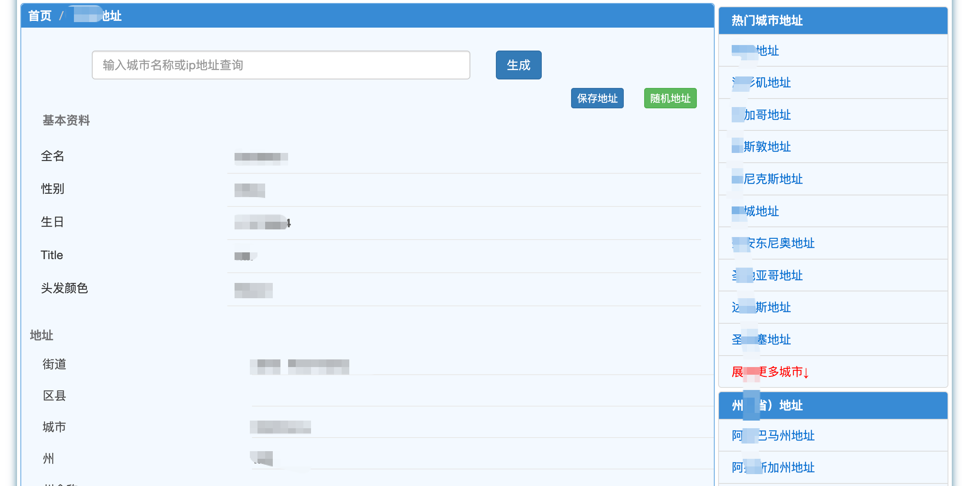
Task: Open the 矶地址 city link
Action: [761, 82]
